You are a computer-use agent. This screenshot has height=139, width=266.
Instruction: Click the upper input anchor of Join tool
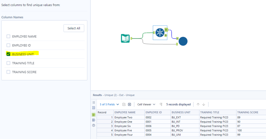[x=177, y=39]
